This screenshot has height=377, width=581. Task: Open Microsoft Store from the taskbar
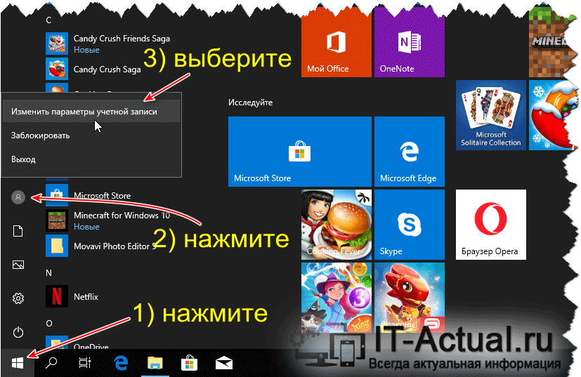click(189, 363)
